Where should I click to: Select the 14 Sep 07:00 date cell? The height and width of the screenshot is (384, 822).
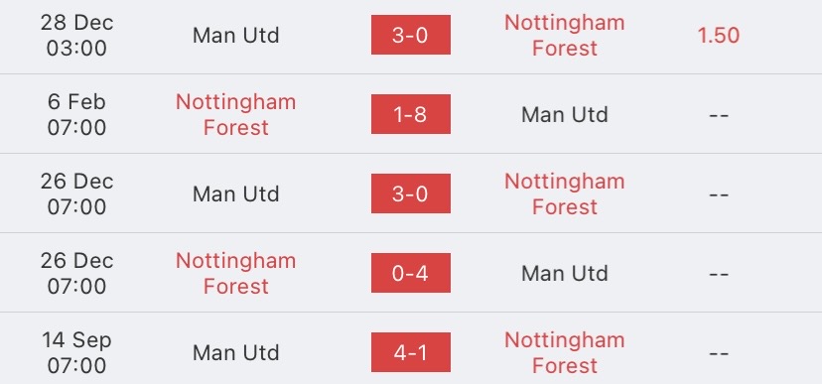click(76, 352)
